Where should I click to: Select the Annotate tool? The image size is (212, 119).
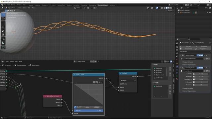[3, 39]
